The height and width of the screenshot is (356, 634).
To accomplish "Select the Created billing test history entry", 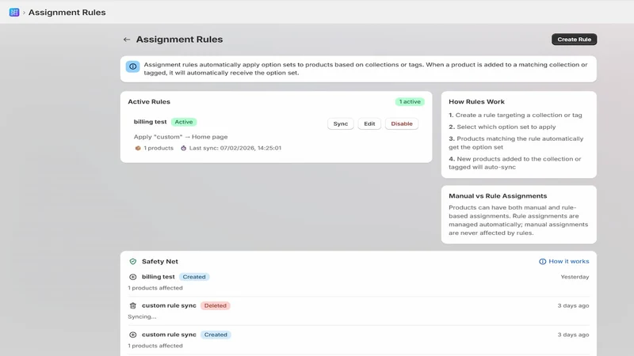I will click(x=358, y=282).
